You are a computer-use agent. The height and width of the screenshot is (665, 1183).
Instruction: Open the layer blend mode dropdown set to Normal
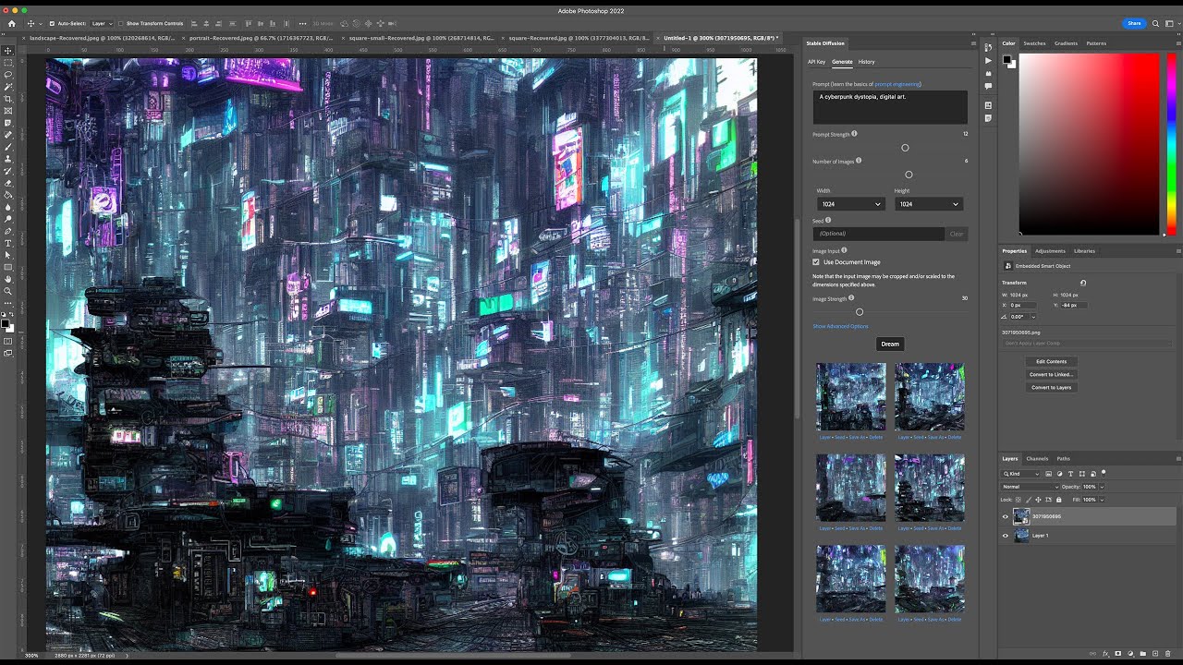tap(1029, 487)
